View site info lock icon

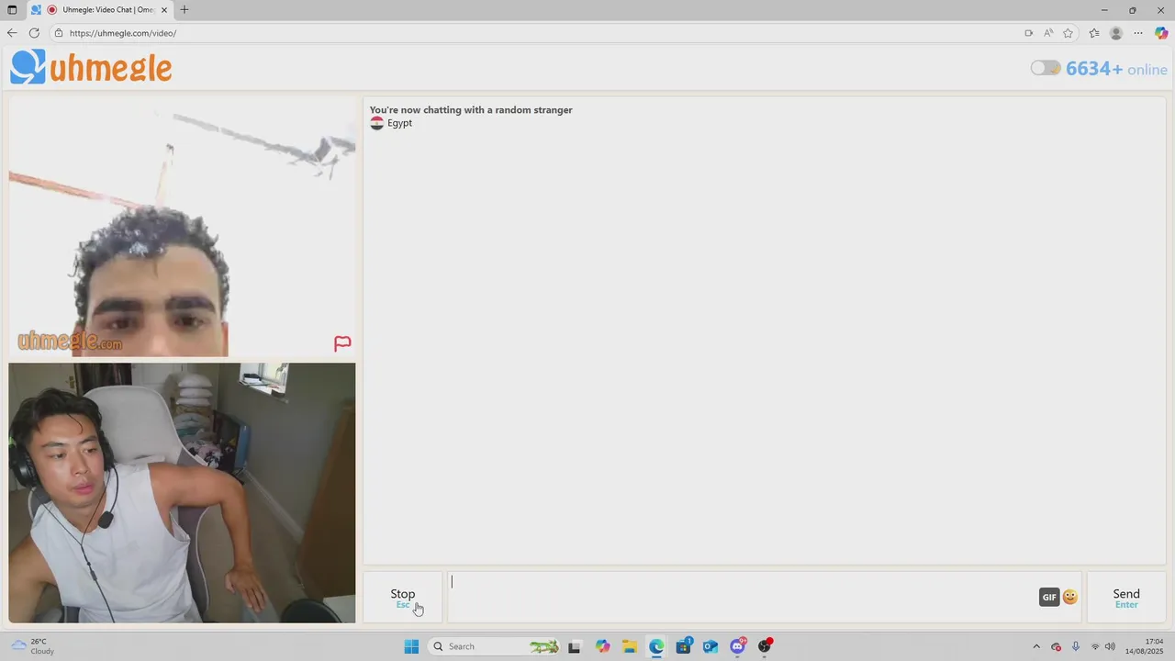[59, 33]
